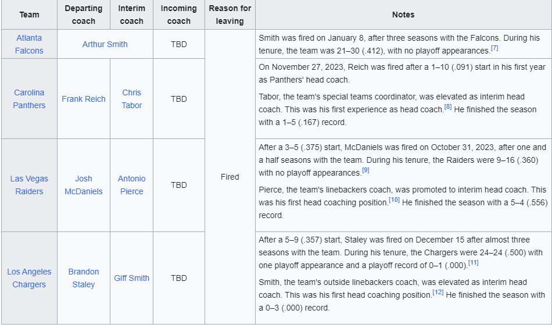Screen dimensions: 552x328
Task: Jump to citation reference 11
Action: 474,262
